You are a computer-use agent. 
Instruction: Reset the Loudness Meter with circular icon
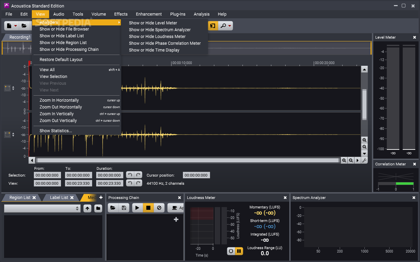click(231, 251)
